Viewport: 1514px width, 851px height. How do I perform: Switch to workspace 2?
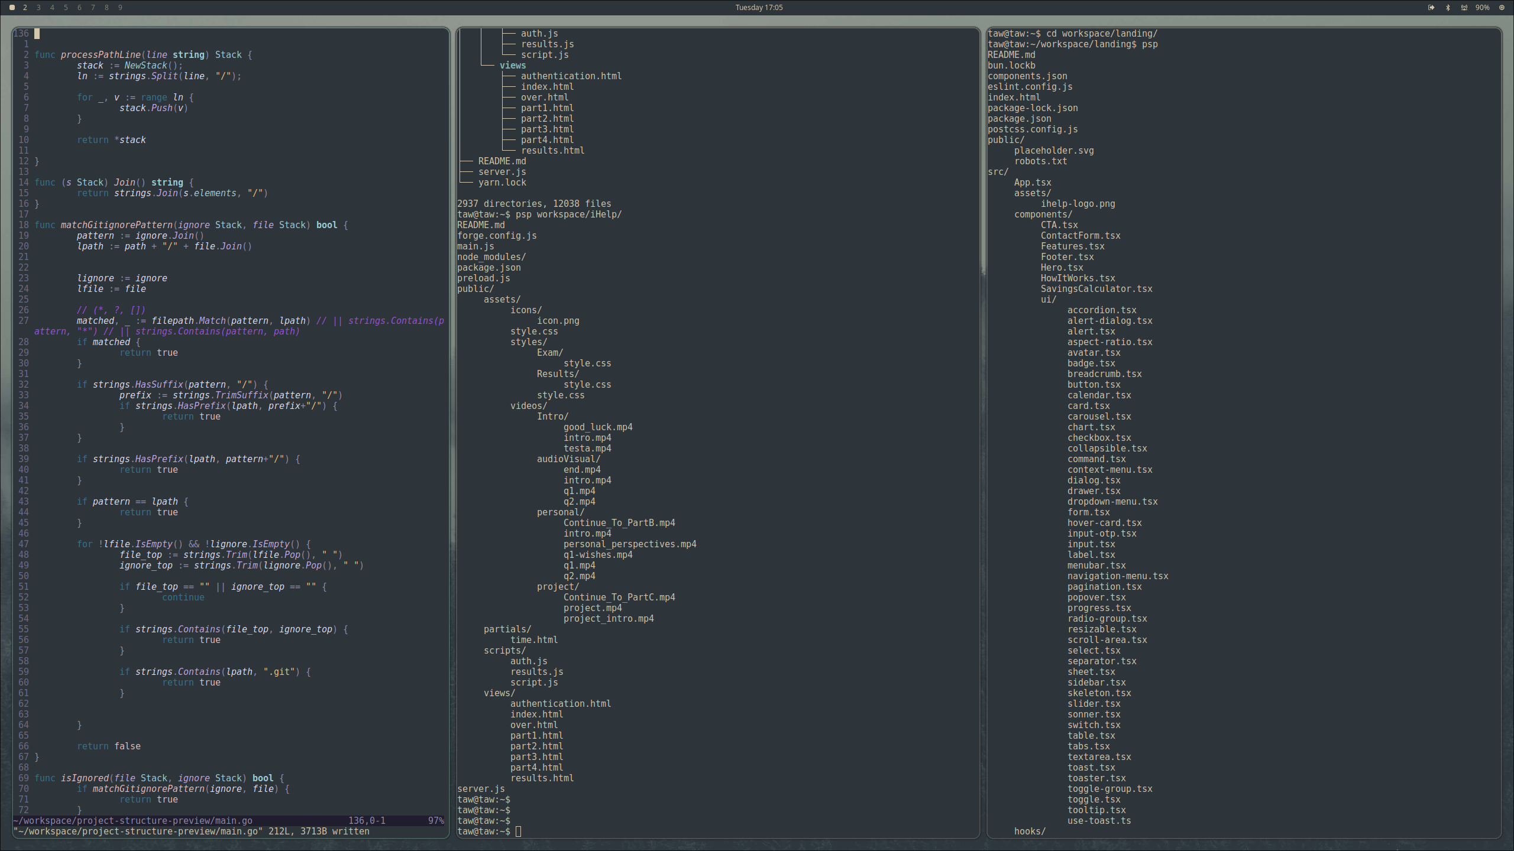(25, 8)
